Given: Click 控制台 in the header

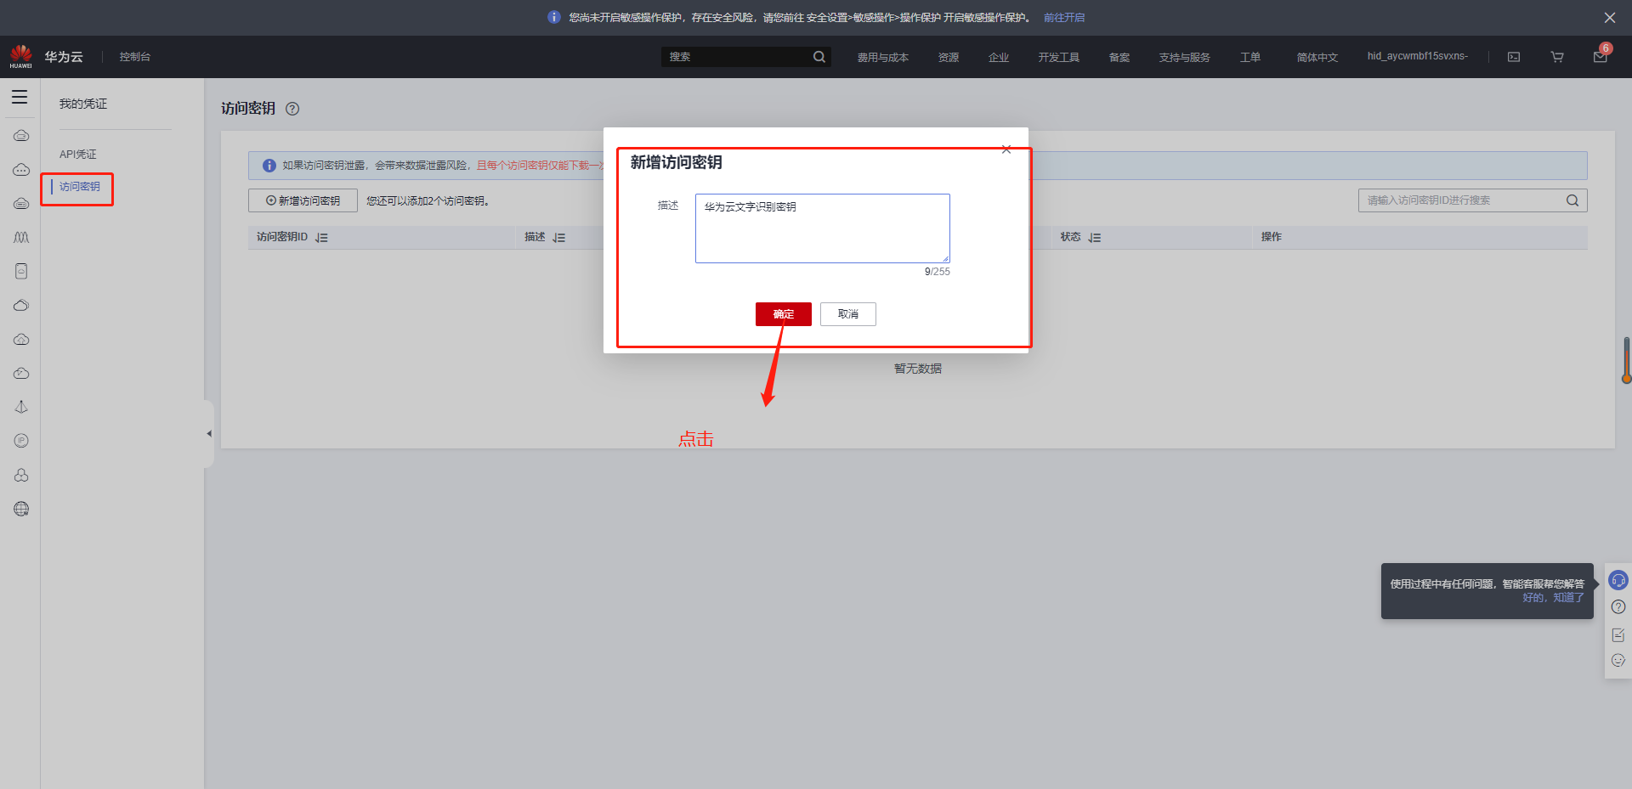Looking at the screenshot, I should 135,57.
